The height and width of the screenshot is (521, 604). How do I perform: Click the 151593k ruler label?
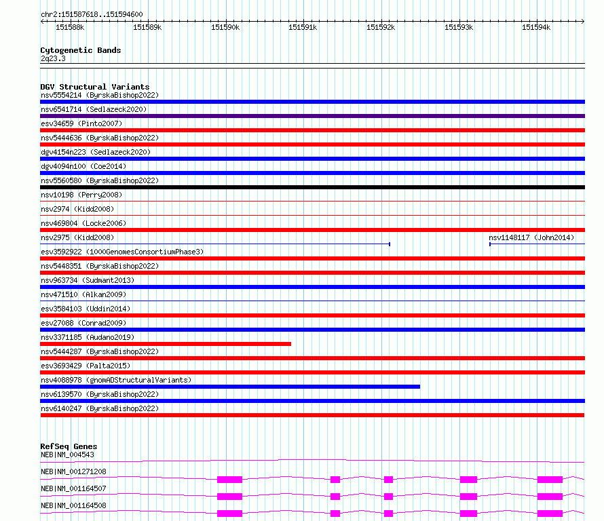(459, 27)
